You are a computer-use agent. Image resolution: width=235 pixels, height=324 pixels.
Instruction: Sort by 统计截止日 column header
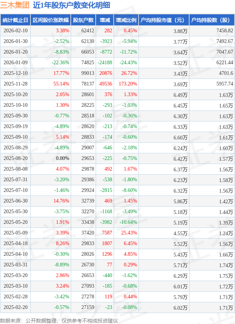[15, 20]
